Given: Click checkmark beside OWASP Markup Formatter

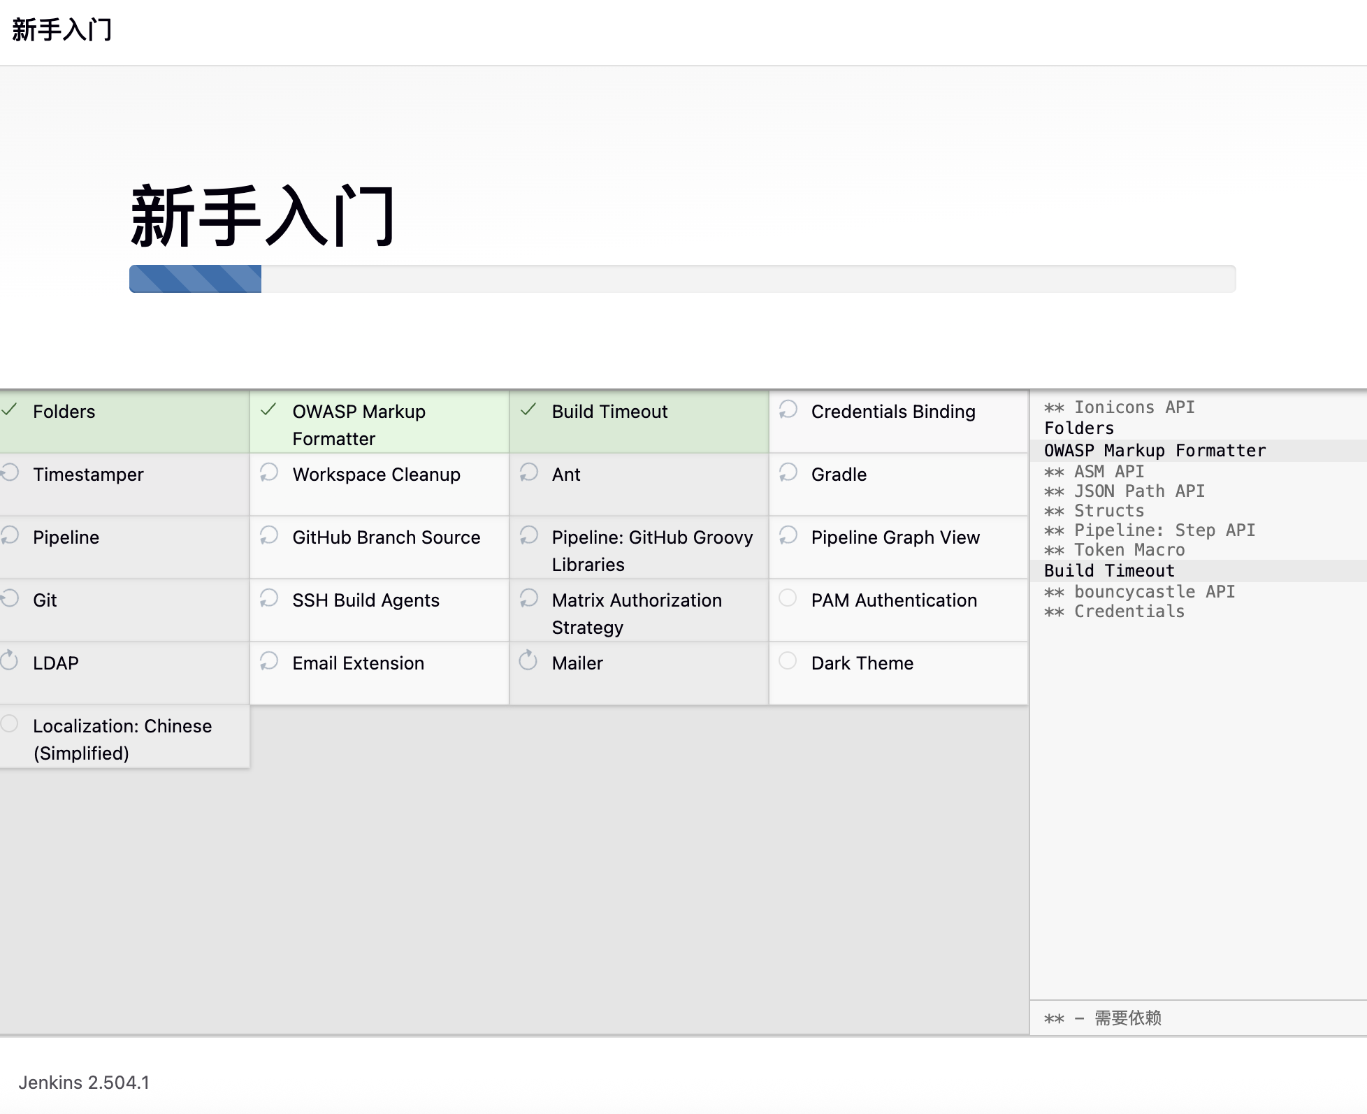Looking at the screenshot, I should click(x=268, y=410).
